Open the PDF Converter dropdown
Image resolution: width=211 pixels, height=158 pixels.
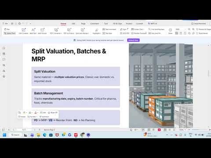tap(56, 31)
